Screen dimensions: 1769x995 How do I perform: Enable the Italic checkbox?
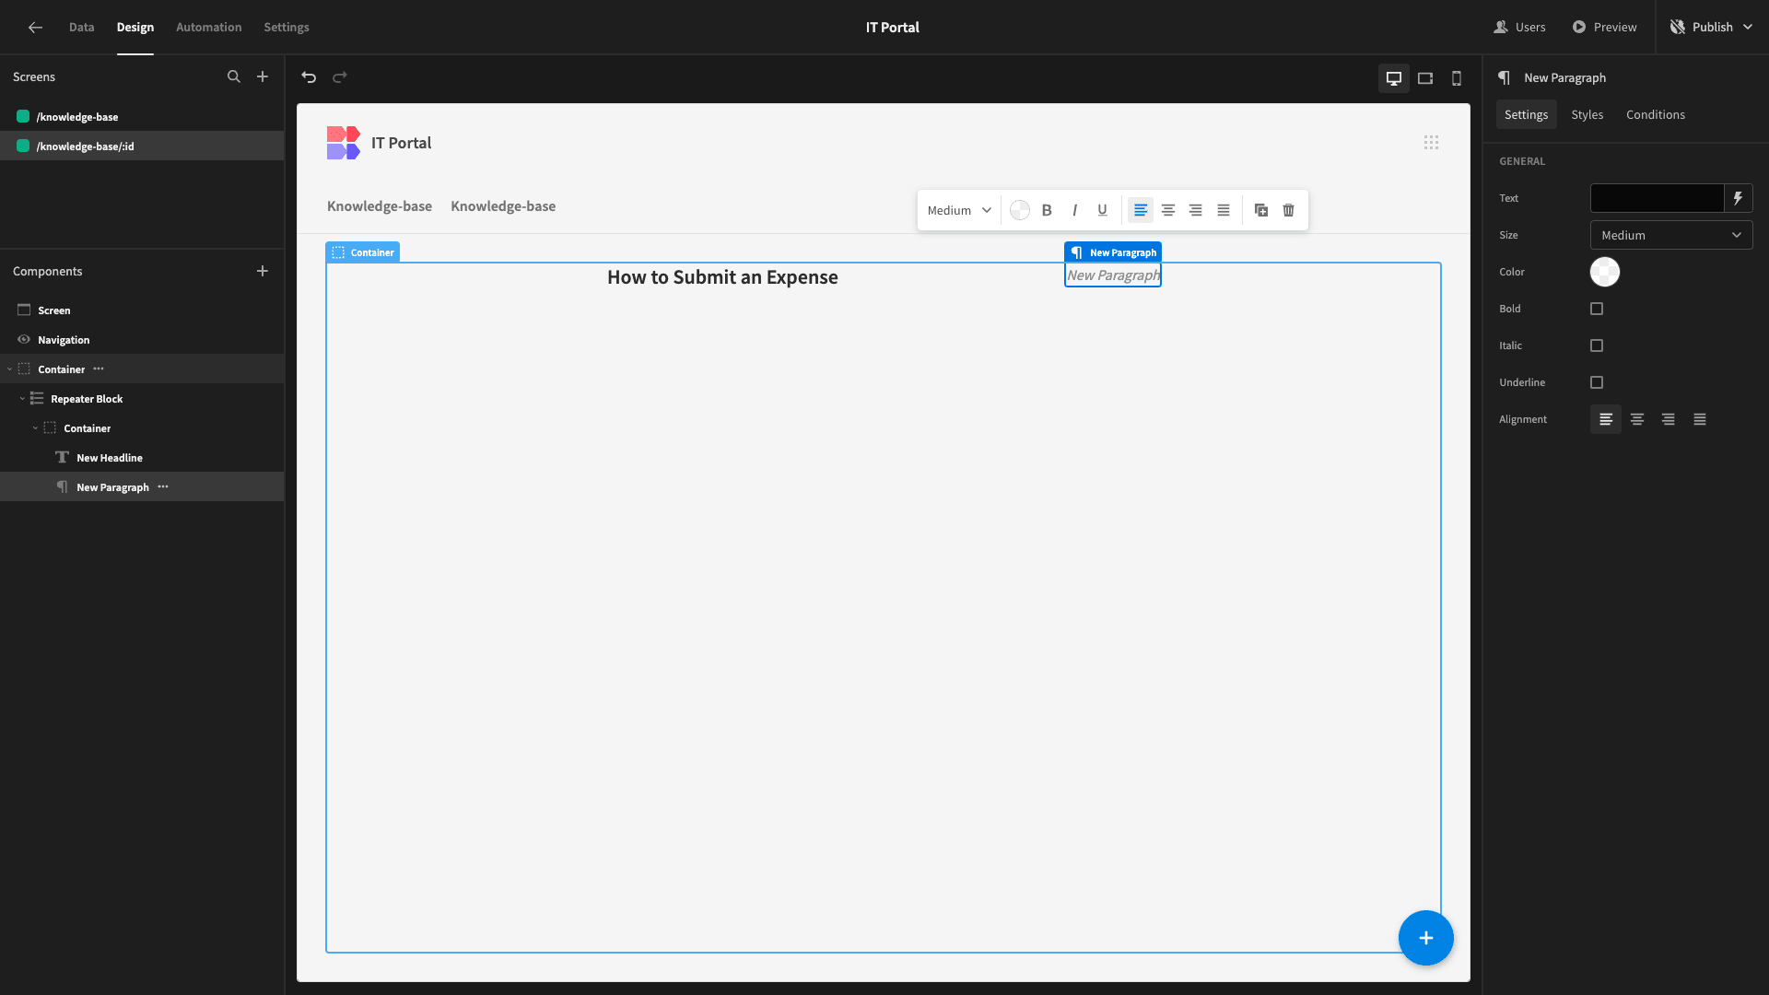coord(1597,345)
